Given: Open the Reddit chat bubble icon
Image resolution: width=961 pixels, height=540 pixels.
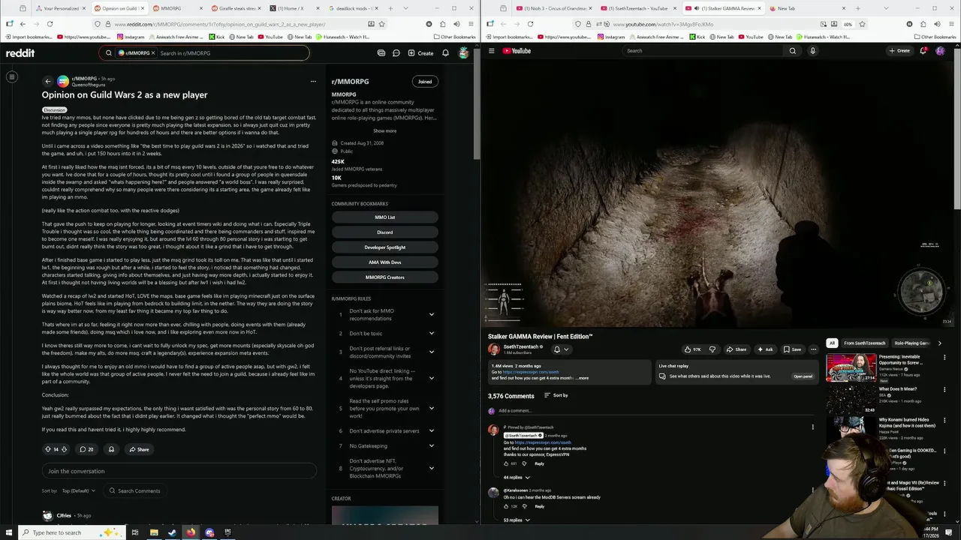Looking at the screenshot, I should click(396, 53).
